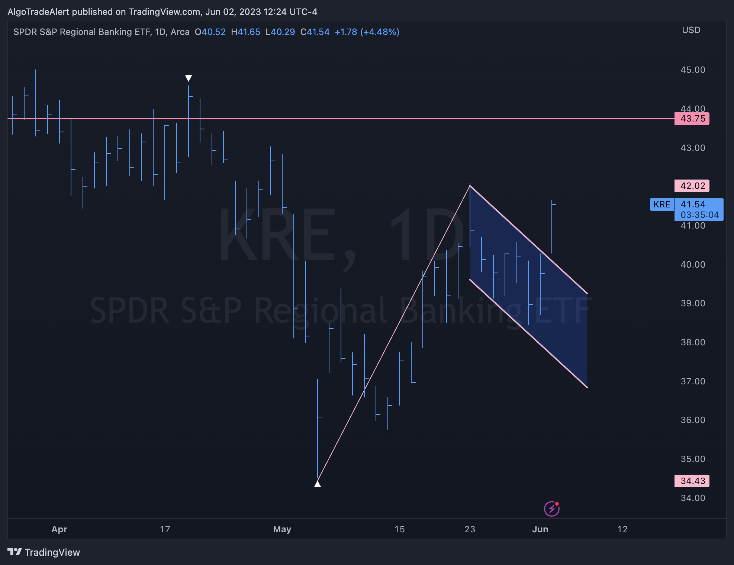The image size is (734, 565).
Task: Click the 39.00 price axis label
Action: tap(693, 303)
